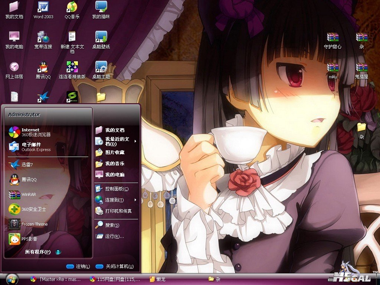Viewport: 380px width, 285px height.
Task: Expand the 连接到(T) submenu
Action: click(114, 200)
